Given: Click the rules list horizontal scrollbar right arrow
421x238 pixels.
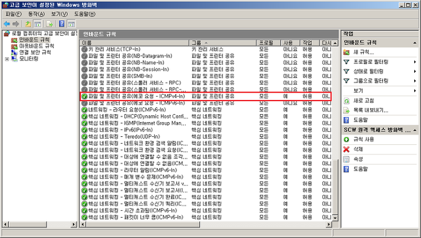Looking at the screenshot, I should (329, 224).
